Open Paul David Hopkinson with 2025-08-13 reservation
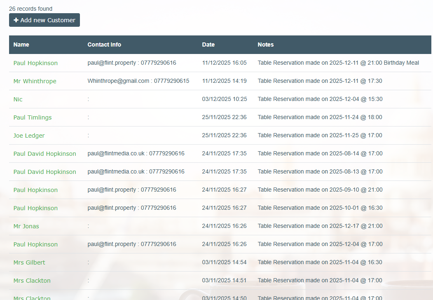Image resolution: width=433 pixels, height=300 pixels. pos(44,172)
